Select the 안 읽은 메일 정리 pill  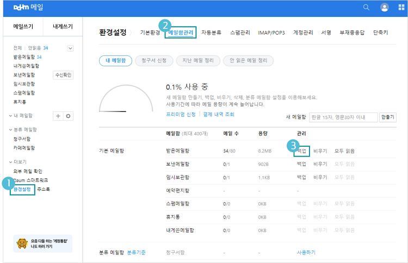(248, 60)
